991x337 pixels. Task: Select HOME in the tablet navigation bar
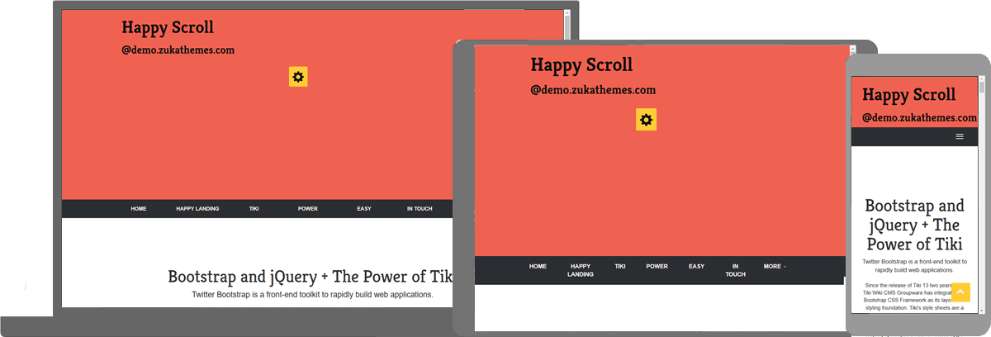point(538,266)
